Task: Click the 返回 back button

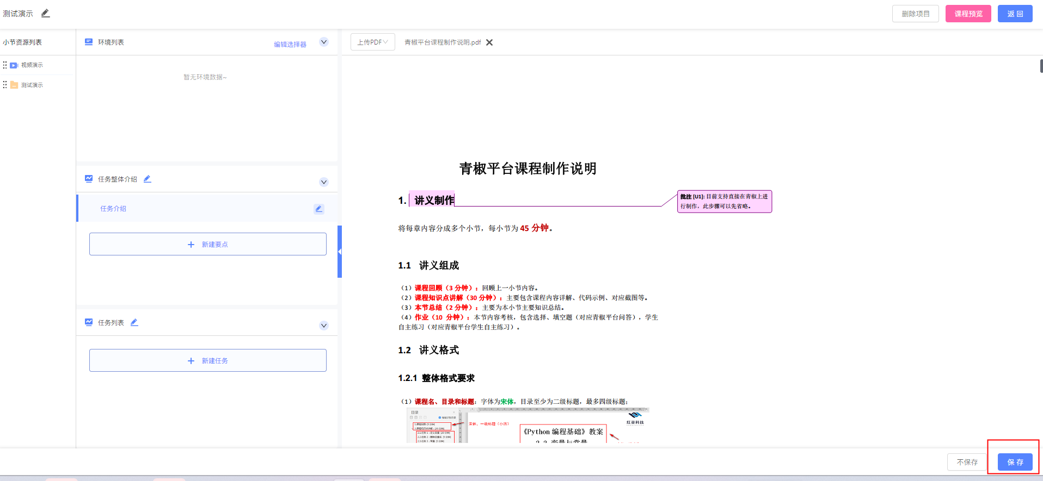Action: 1015,14
